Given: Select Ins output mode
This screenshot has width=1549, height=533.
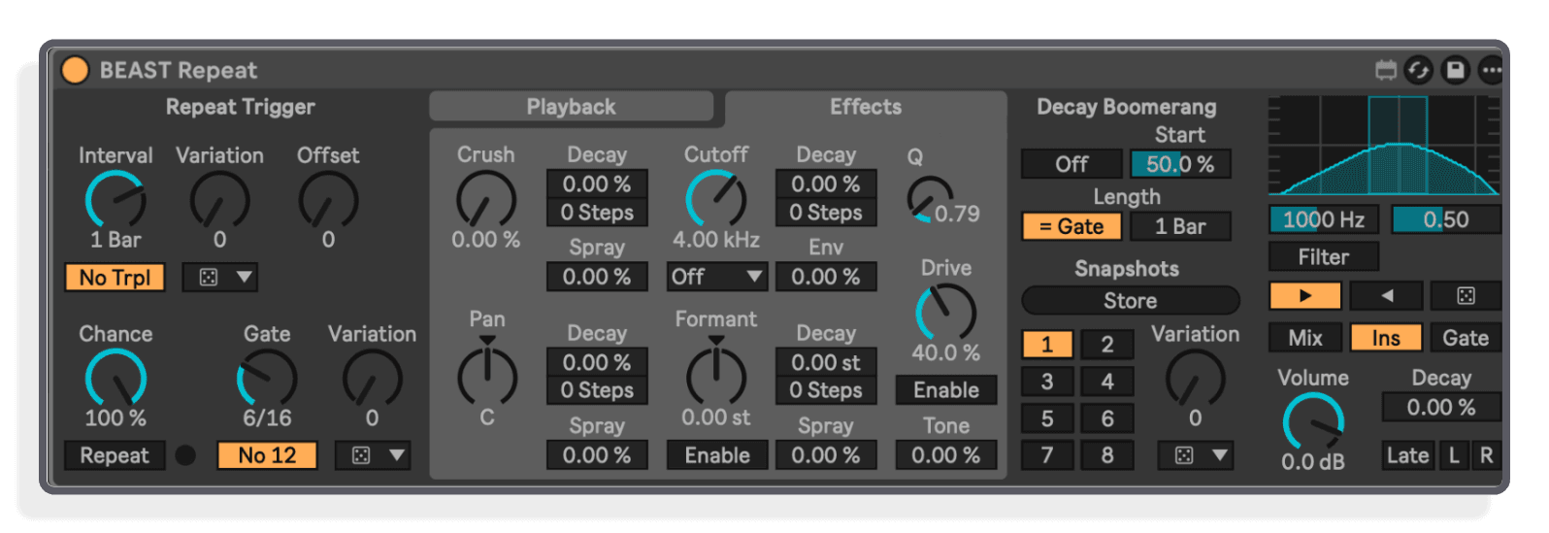Looking at the screenshot, I should 1386,338.
